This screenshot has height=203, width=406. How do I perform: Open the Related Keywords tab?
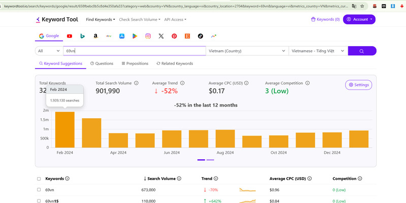click(x=175, y=63)
